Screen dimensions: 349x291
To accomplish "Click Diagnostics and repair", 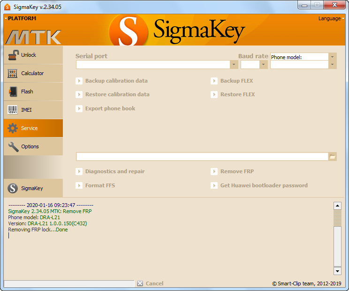I will pyautogui.click(x=115, y=171).
